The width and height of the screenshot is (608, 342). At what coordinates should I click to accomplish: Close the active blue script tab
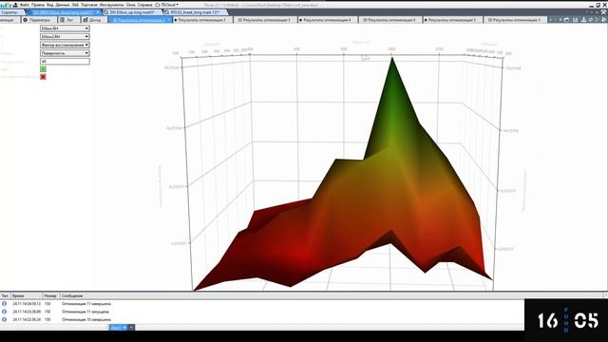98,12
